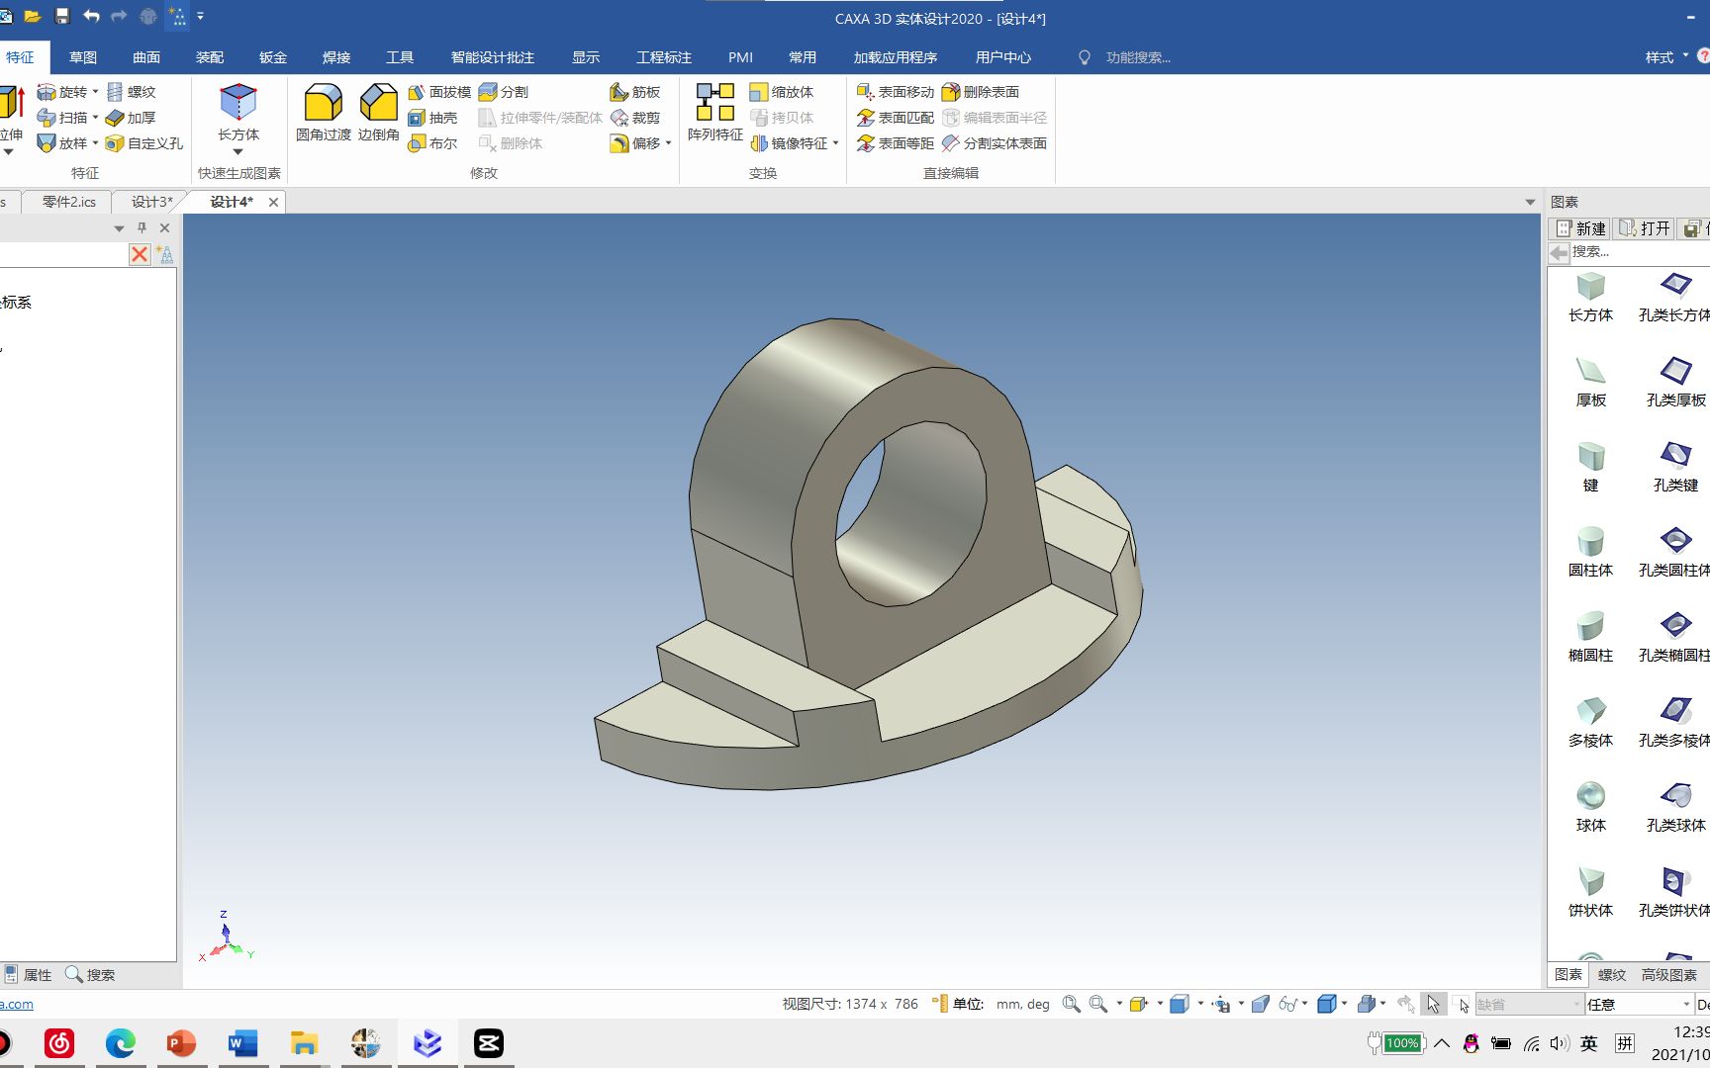Viewport: 1710px width, 1068px height.
Task: Select the 扫描 (sweep) feature tool
Action: (62, 118)
